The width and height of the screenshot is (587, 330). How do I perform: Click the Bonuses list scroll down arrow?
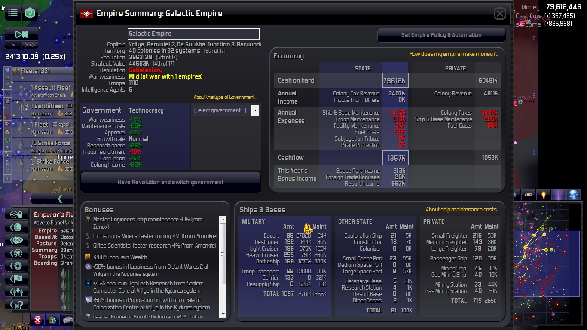(x=223, y=314)
